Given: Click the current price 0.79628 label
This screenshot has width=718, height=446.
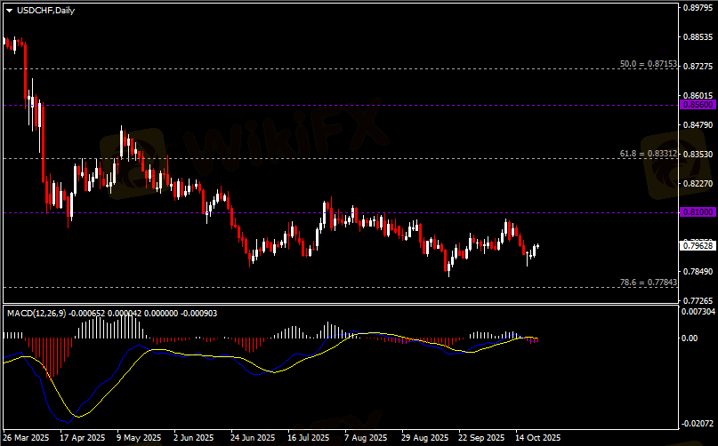Looking at the screenshot, I should pyautogui.click(x=697, y=245).
